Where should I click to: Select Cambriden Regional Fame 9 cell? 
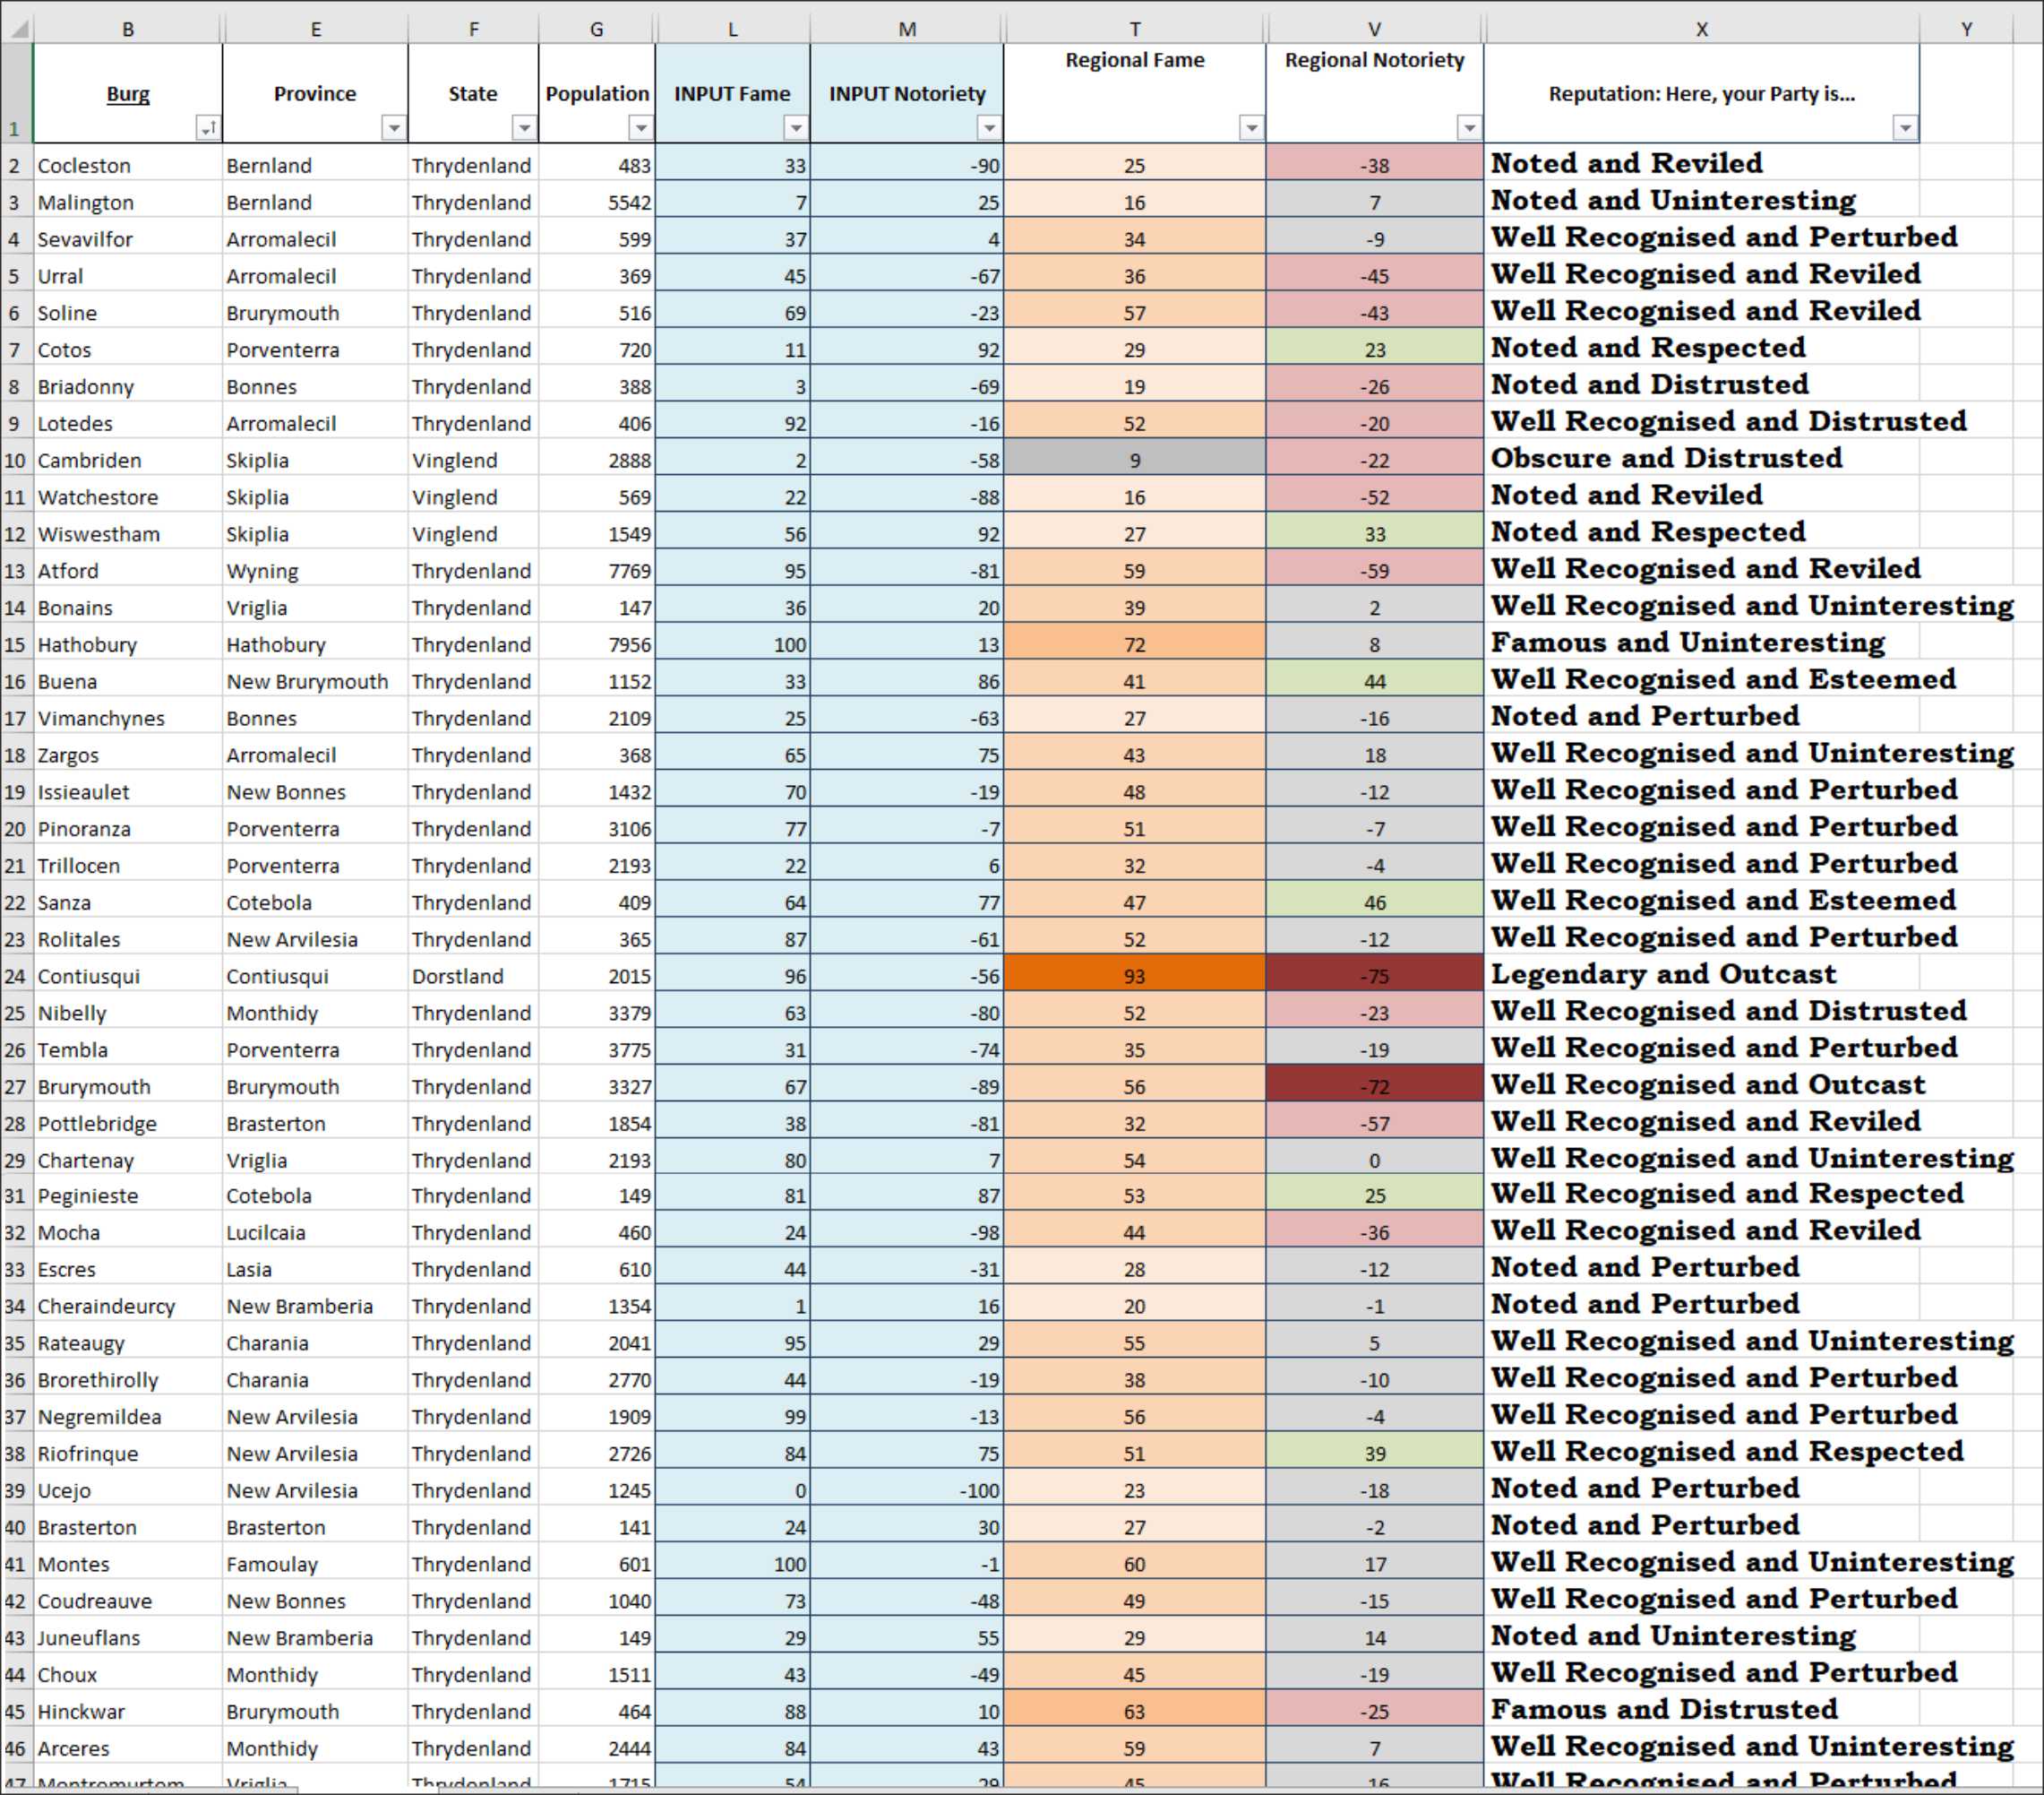click(x=1135, y=461)
